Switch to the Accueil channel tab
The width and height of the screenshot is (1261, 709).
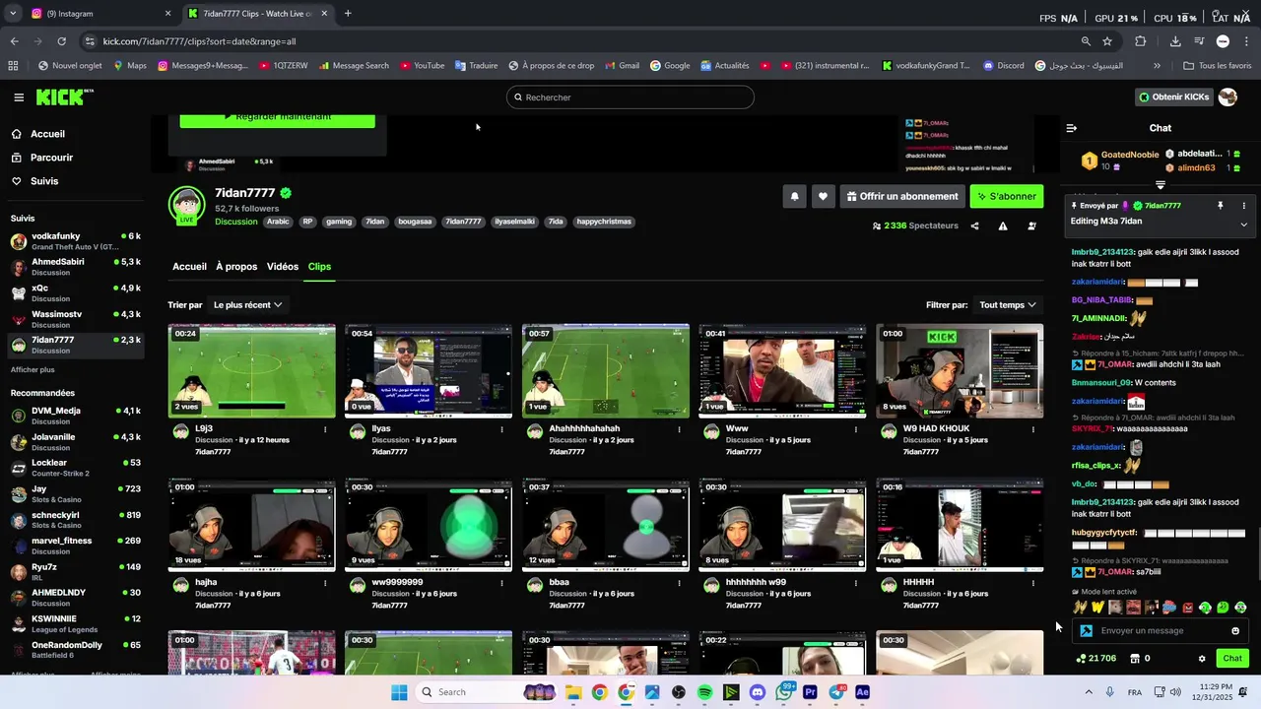(x=189, y=267)
